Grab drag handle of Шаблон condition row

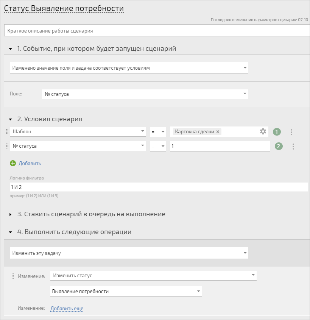pyautogui.click(x=7, y=132)
